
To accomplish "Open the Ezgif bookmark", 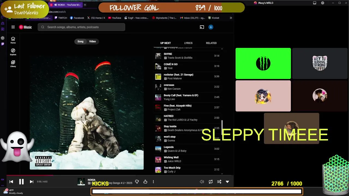I will tap(136, 18).
